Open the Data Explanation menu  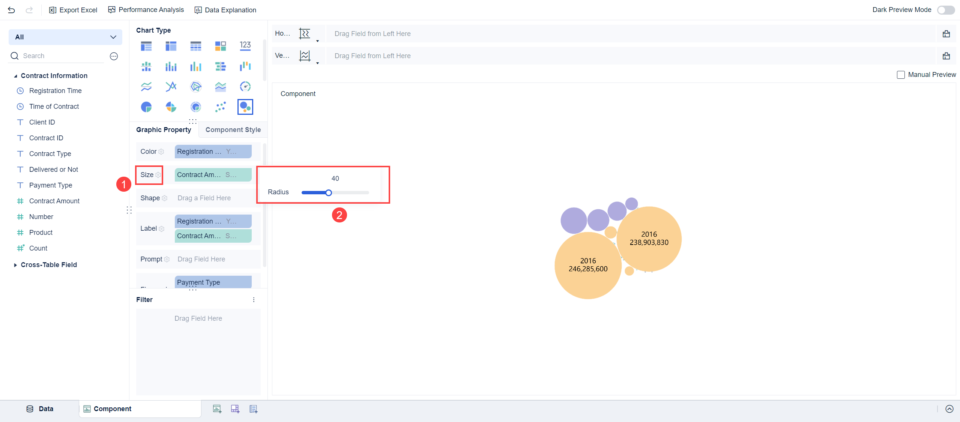click(225, 10)
